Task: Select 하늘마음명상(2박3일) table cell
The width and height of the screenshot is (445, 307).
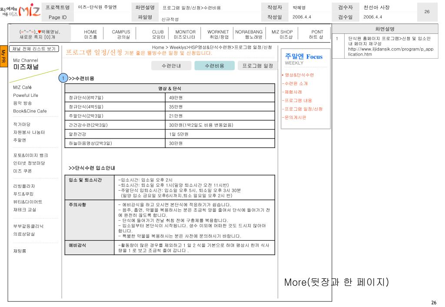Action: click(x=115, y=143)
